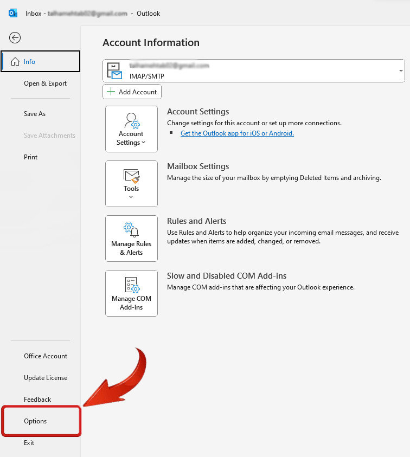Click the back arrow circle icon

[x=15, y=37]
